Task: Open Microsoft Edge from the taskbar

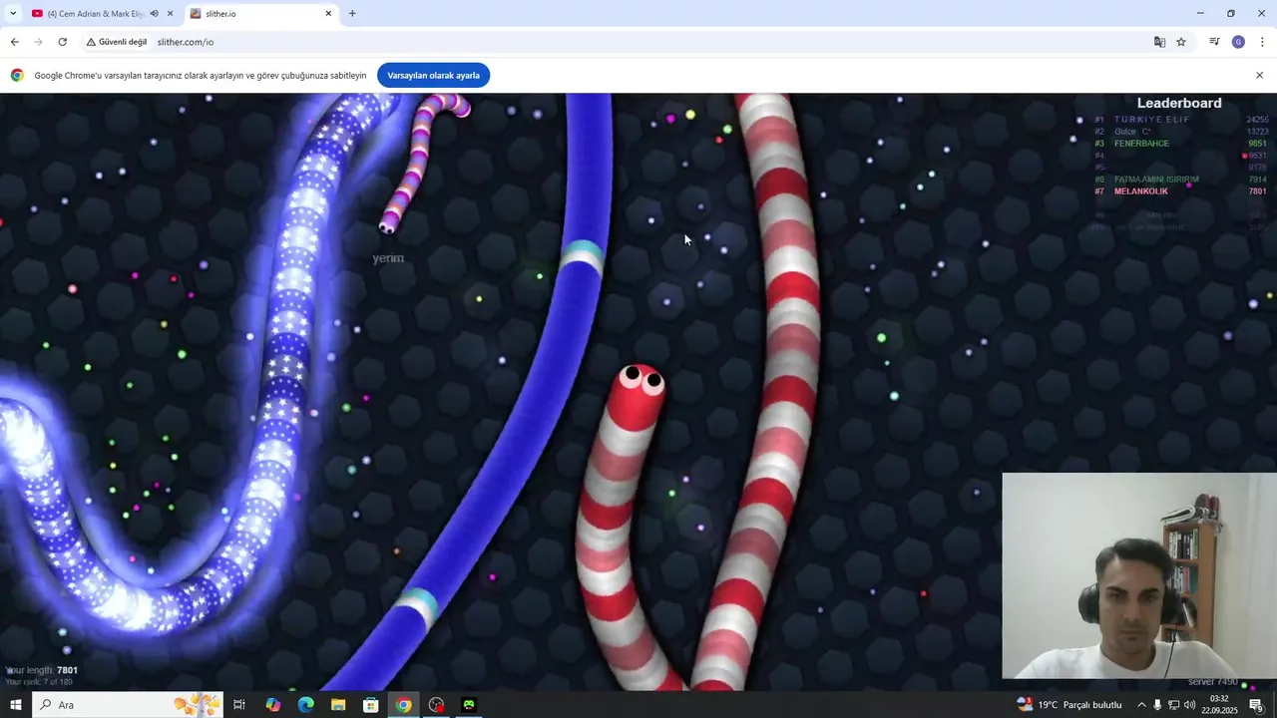Action: point(305,705)
